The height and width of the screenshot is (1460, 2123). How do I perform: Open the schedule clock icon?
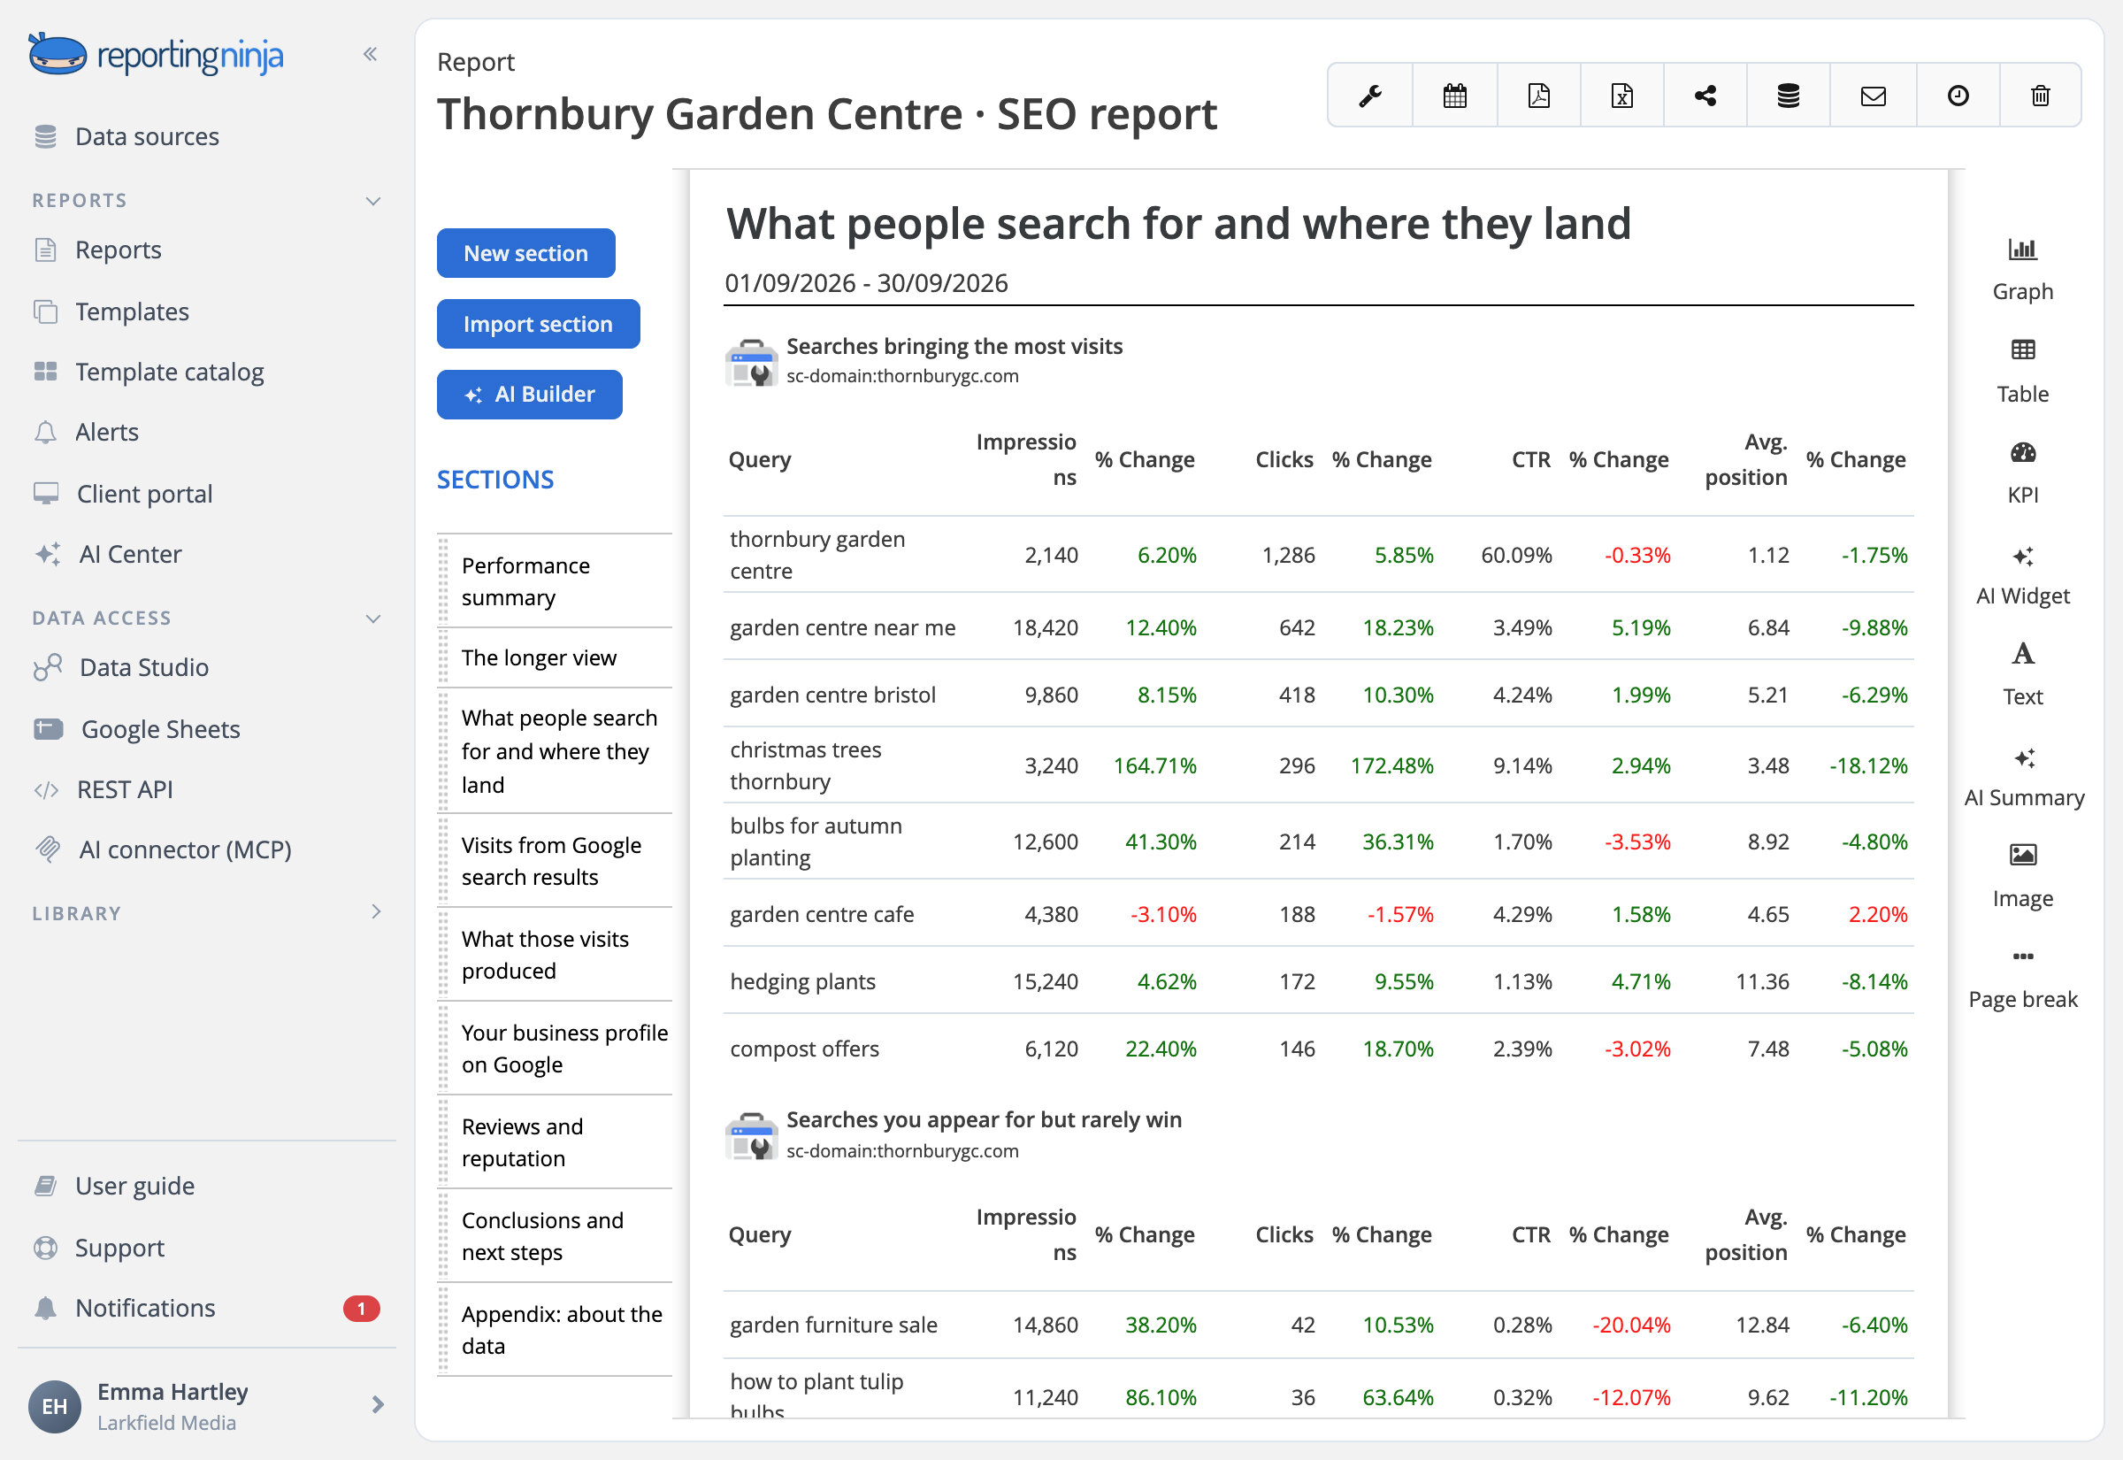(x=1958, y=96)
